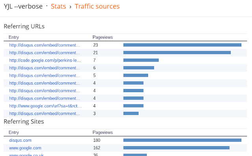This screenshot has width=252, height=156.
Task: Click the pageview count 23
Action: (x=95, y=45)
